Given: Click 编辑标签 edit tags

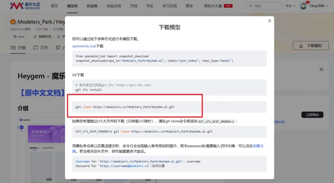Looking at the screenshot, I should [x=43, y=37].
